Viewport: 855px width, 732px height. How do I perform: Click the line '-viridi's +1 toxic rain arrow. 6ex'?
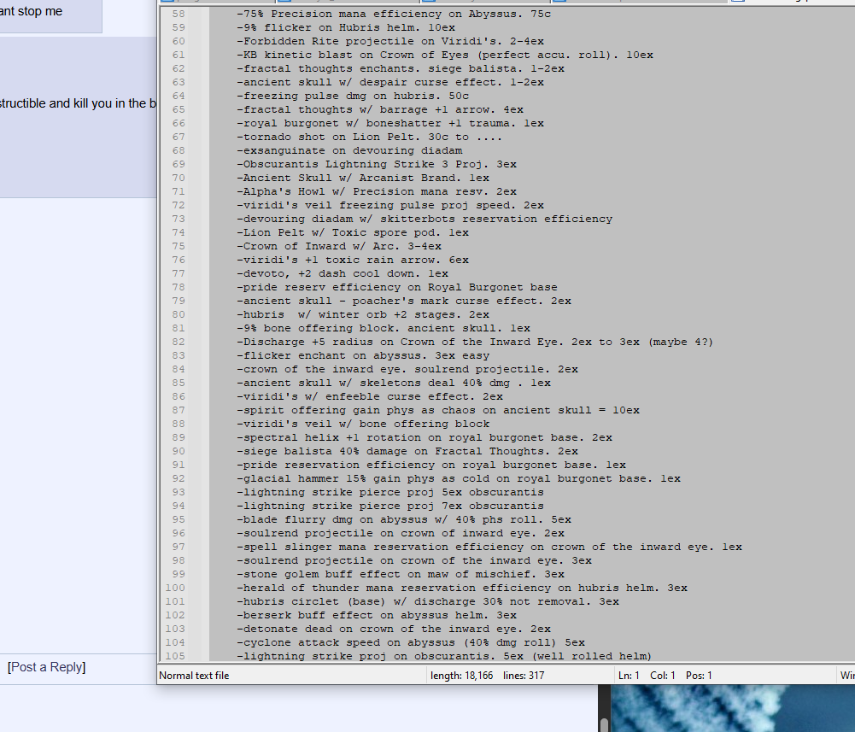353,261
